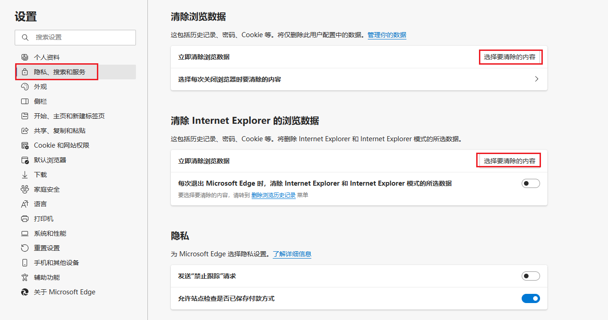The height and width of the screenshot is (320, 608).
Task: Click the 搜索设置 search field
Action: point(75,37)
